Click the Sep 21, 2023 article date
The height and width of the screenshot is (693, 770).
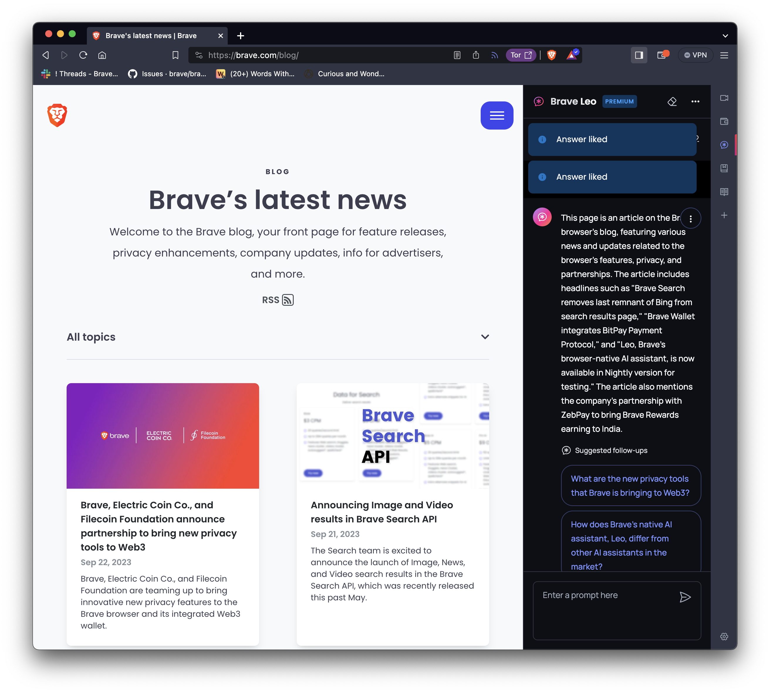pyautogui.click(x=335, y=534)
